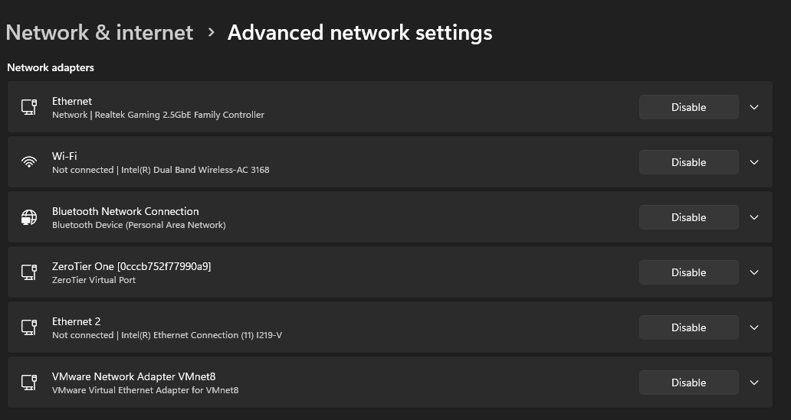This screenshot has width=791, height=420.
Task: Expand the Wi-Fi adapter details
Action: point(754,162)
